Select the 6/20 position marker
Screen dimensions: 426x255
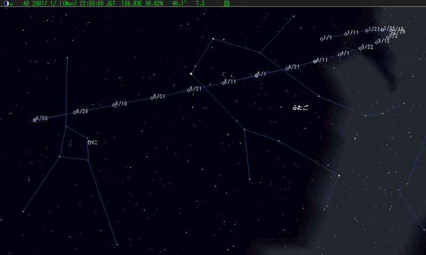[x=75, y=113]
